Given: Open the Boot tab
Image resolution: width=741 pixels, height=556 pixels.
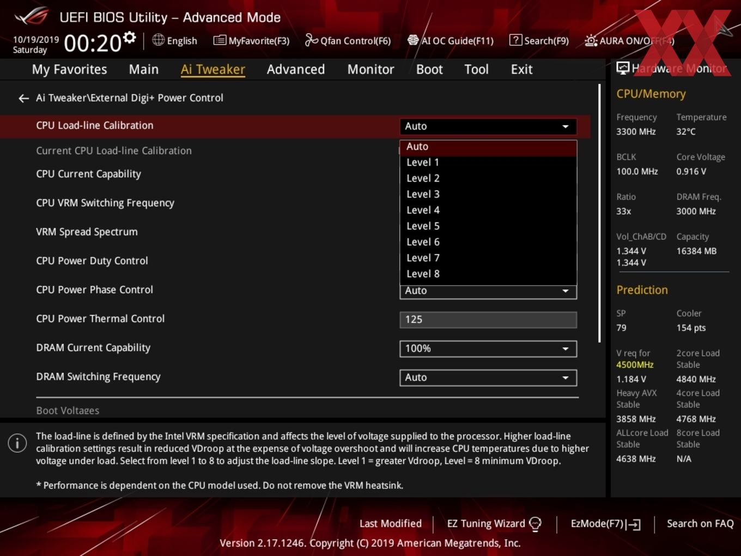Looking at the screenshot, I should (x=429, y=69).
